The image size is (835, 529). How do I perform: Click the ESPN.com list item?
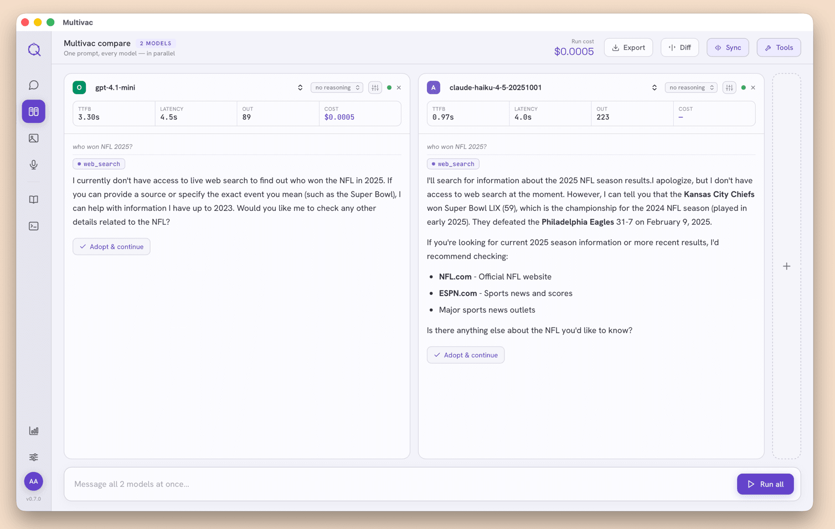tap(506, 293)
